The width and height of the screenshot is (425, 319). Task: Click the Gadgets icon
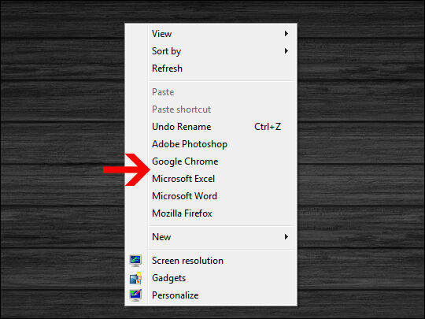[135, 278]
